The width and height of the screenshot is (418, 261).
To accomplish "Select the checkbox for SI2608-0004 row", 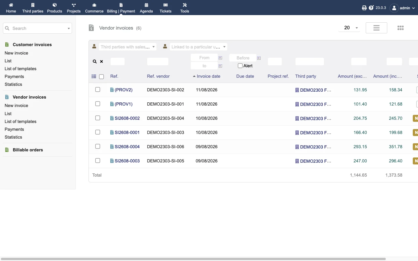I will click(x=98, y=146).
